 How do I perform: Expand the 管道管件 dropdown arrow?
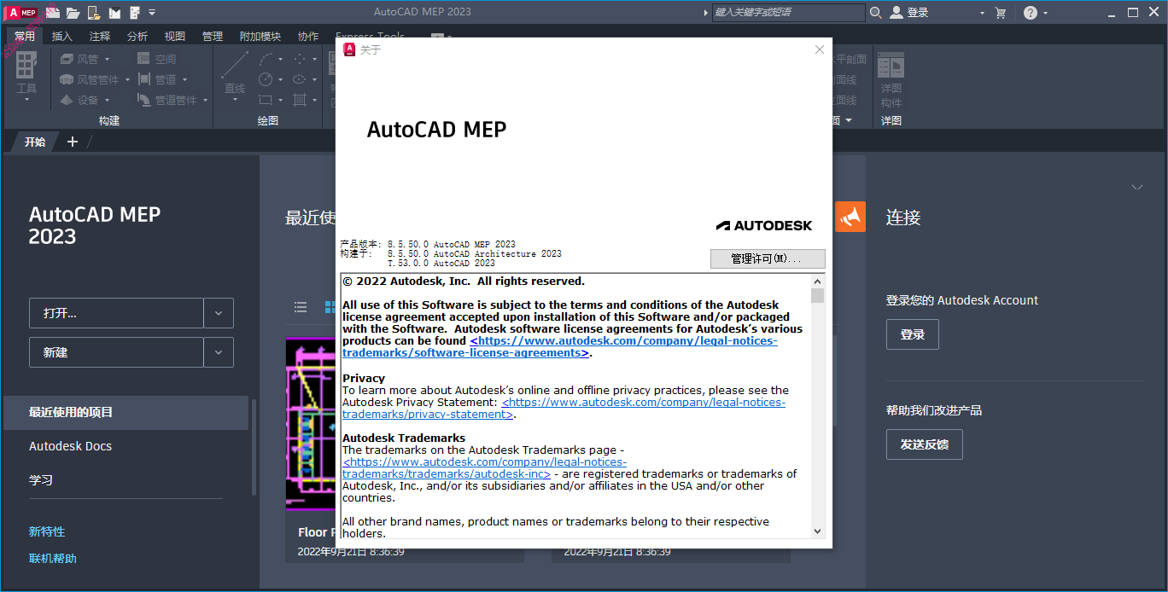204,100
